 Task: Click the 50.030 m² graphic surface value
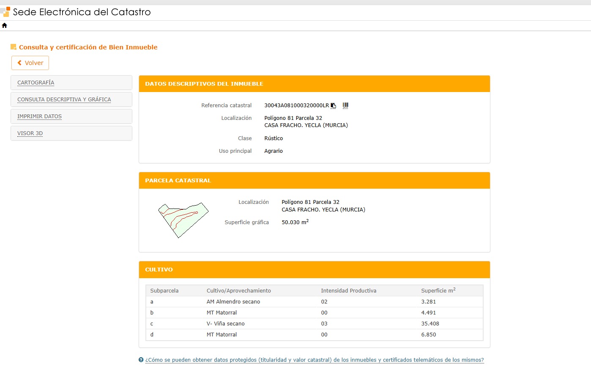click(295, 222)
